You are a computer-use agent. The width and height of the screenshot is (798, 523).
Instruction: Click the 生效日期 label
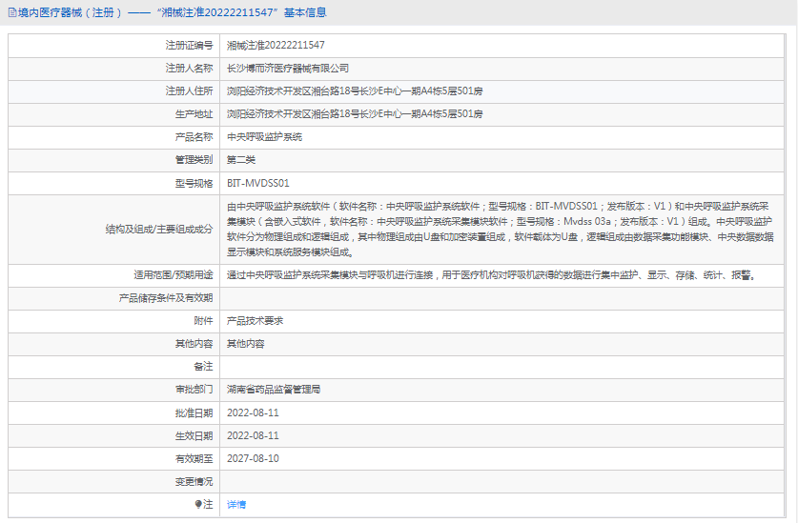[x=194, y=436]
